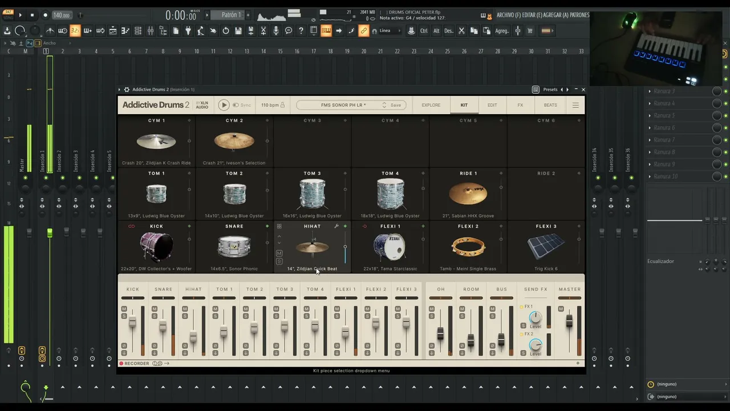Click the plugin options gear icon
730x411 pixels.
pyautogui.click(x=127, y=90)
